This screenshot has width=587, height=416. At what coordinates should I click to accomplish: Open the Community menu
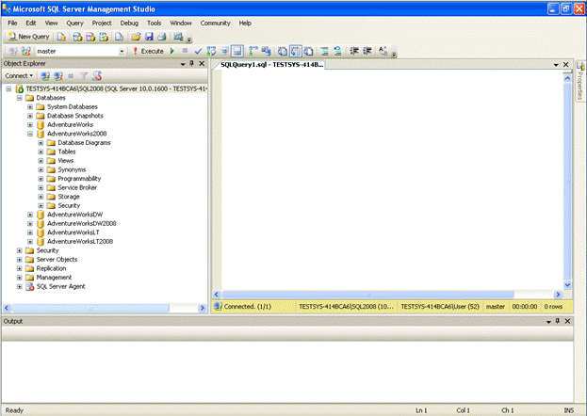pos(215,23)
